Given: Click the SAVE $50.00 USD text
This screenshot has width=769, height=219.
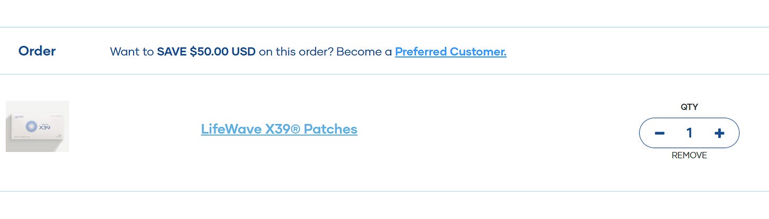Looking at the screenshot, I should pos(206,52).
